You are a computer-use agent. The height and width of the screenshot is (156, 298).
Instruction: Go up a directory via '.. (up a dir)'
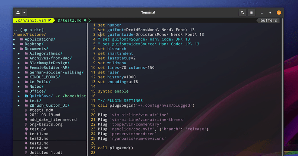point(29,30)
